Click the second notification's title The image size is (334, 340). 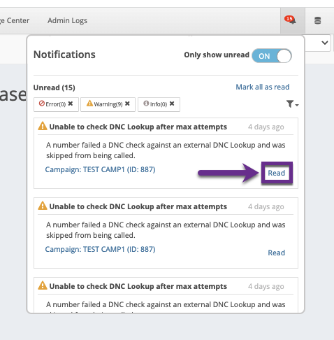tap(138, 207)
